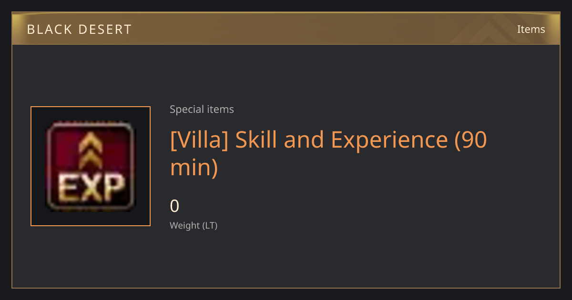Click the gold header banner bar
Viewport: 572px width, 300px height.
click(286, 29)
